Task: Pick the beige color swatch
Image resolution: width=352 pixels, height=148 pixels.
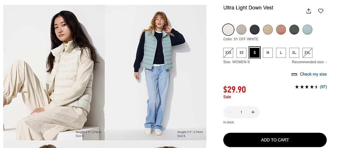Action: tap(268, 30)
